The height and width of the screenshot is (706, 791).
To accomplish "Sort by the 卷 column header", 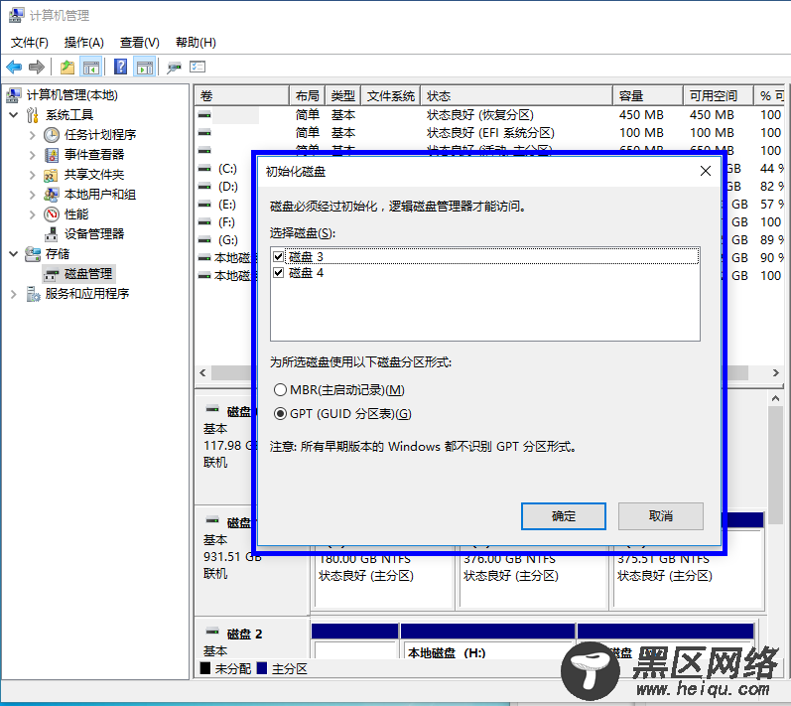I will (x=242, y=96).
